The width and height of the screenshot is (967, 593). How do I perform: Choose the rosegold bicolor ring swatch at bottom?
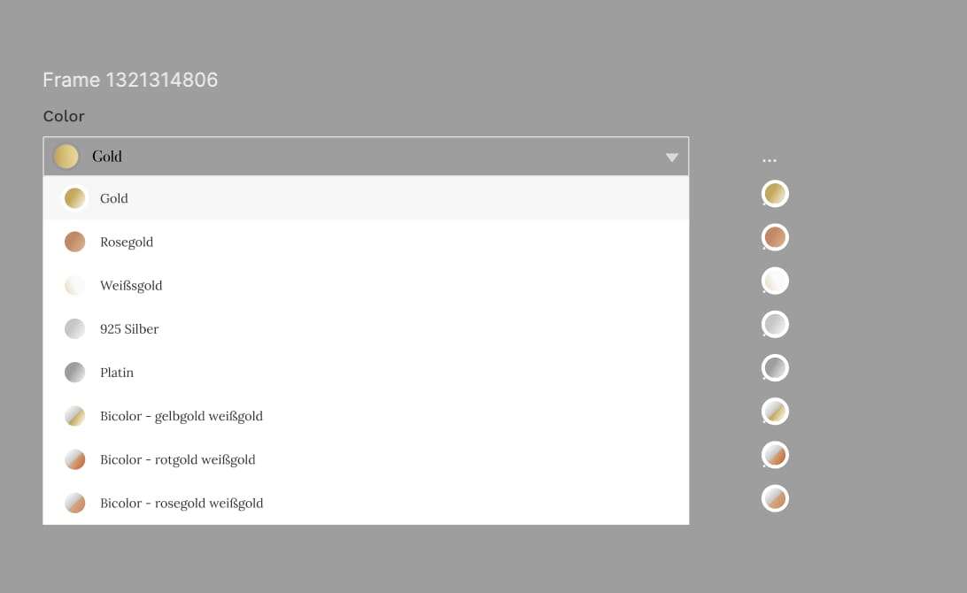click(x=775, y=498)
